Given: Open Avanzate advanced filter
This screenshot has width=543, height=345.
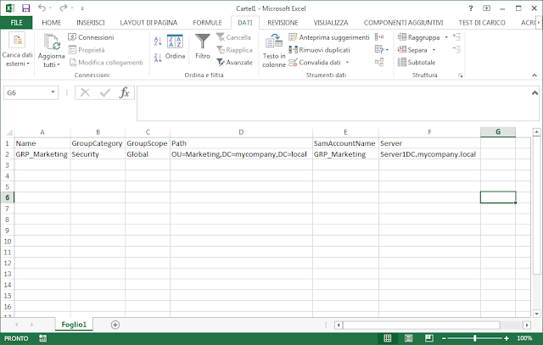Looking at the screenshot, I should pyautogui.click(x=234, y=62).
